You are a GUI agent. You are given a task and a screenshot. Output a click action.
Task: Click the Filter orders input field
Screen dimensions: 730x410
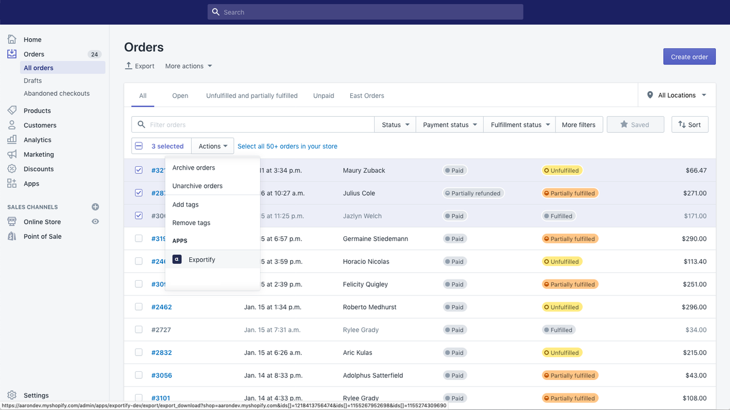pyautogui.click(x=259, y=125)
